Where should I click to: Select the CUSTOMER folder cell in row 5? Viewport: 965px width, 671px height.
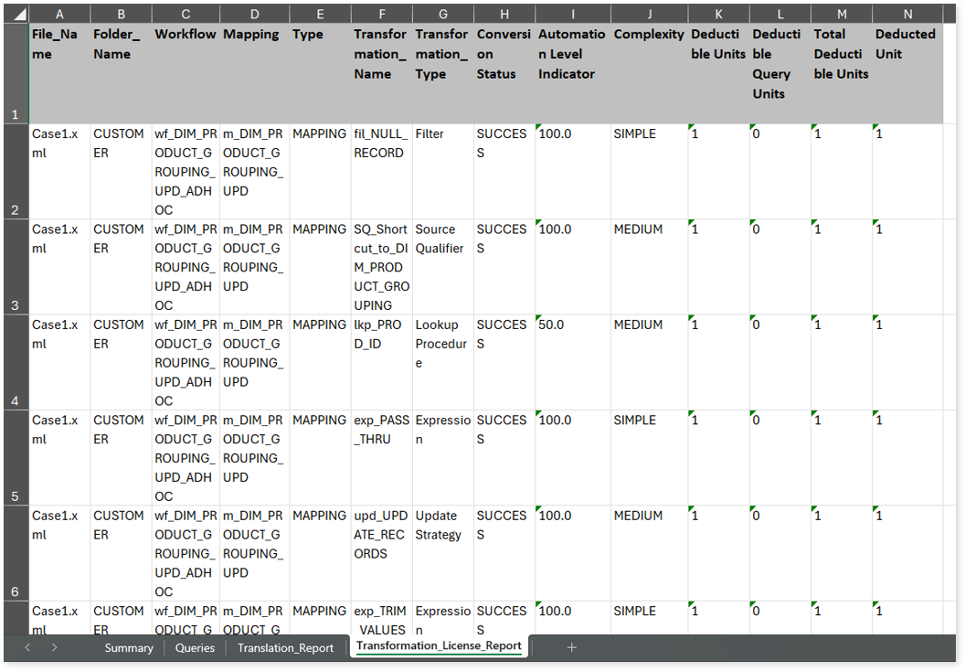(122, 458)
